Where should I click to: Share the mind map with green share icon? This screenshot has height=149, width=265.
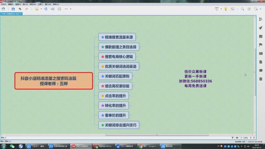click(249, 9)
